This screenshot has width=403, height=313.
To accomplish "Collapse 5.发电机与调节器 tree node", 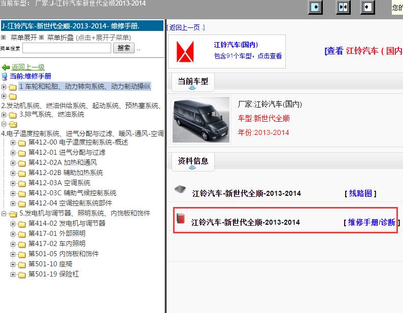I will (4, 214).
